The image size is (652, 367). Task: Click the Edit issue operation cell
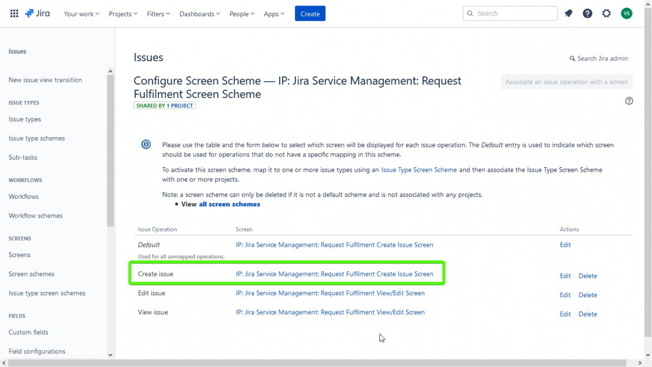[x=151, y=293]
